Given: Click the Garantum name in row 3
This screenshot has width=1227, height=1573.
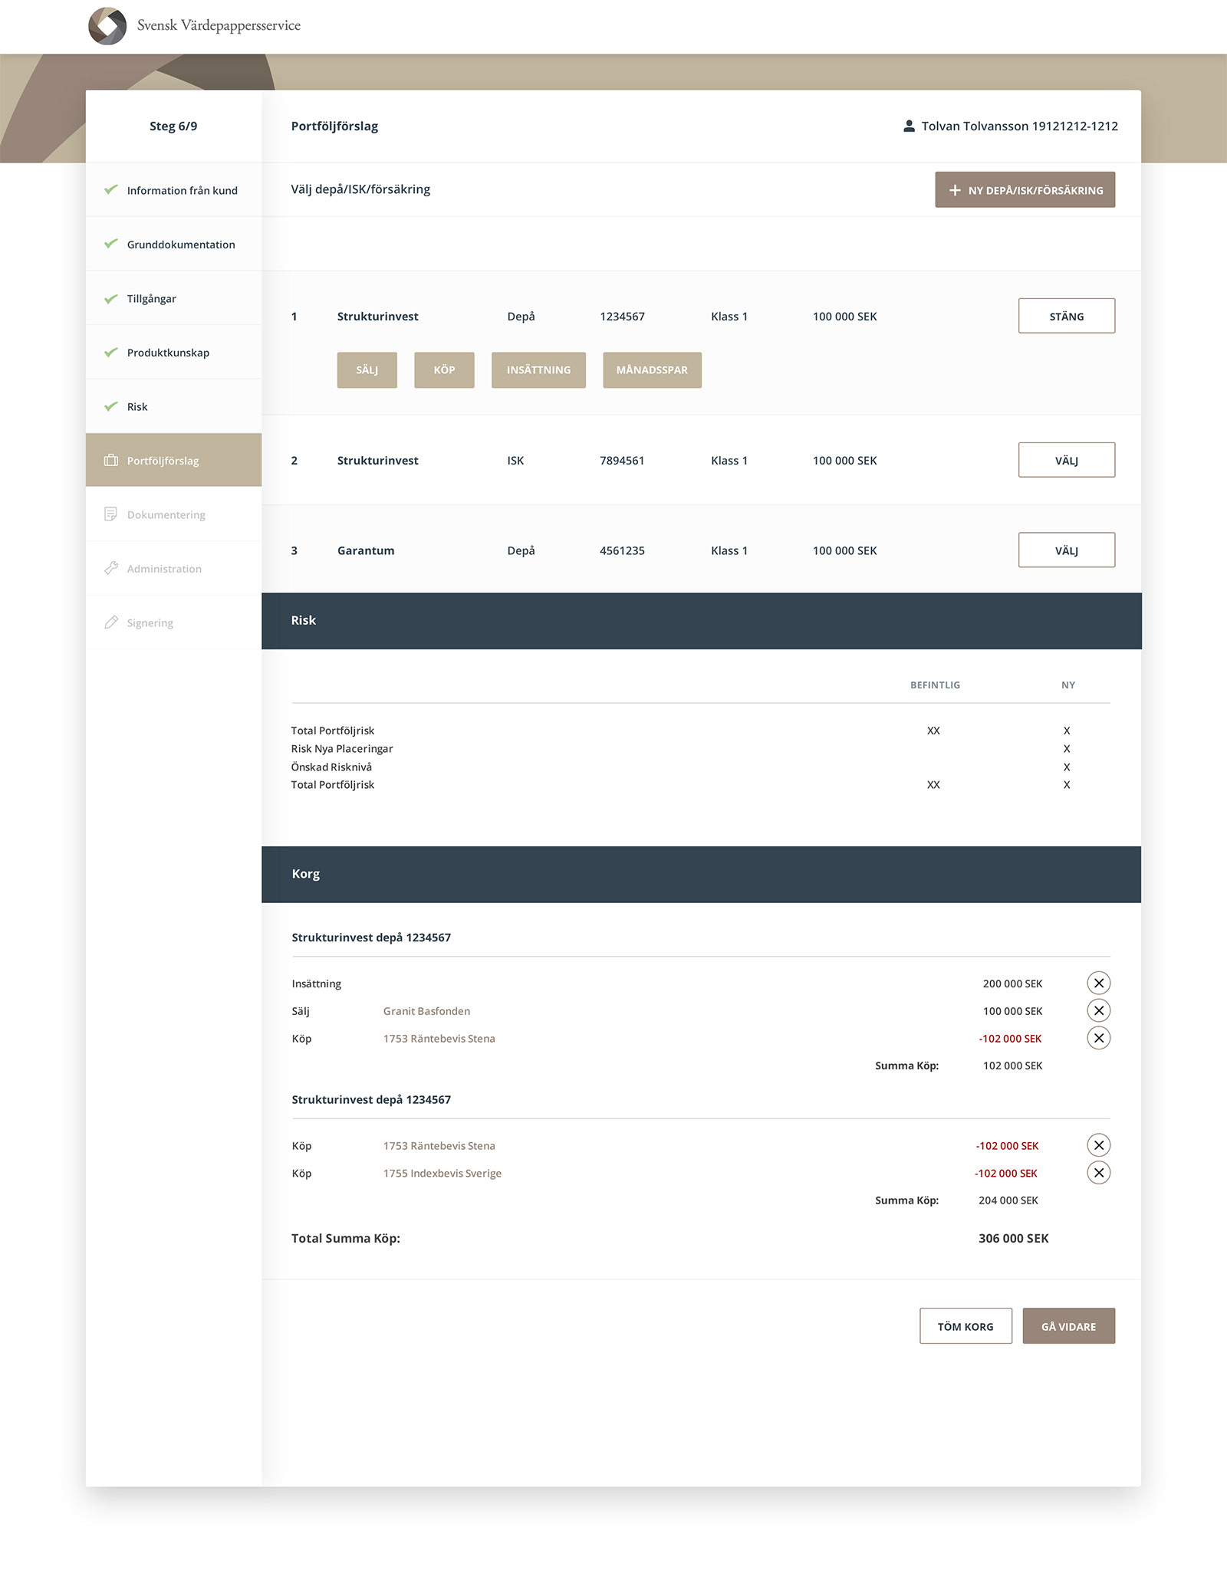Looking at the screenshot, I should (366, 550).
